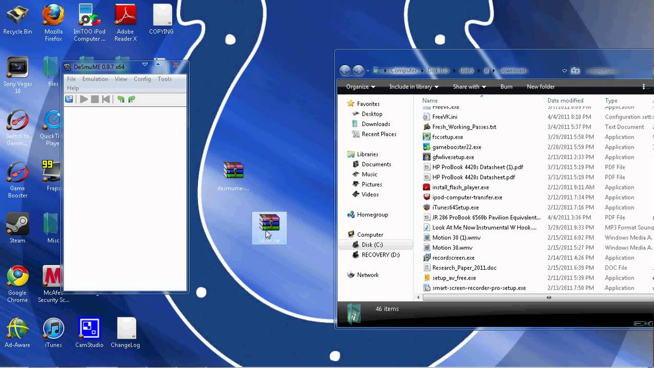
Task: Select file iTunes64Setup.exe
Action: pyautogui.click(x=451, y=208)
